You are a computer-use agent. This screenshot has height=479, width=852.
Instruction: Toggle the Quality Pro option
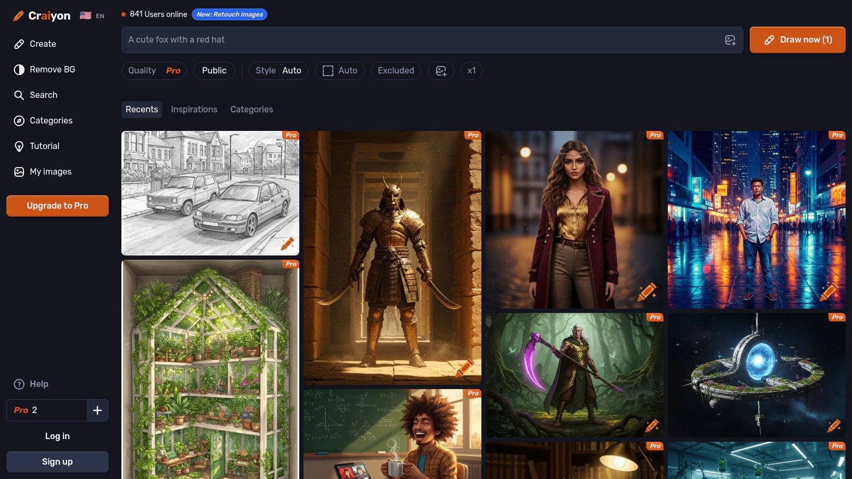(x=154, y=71)
